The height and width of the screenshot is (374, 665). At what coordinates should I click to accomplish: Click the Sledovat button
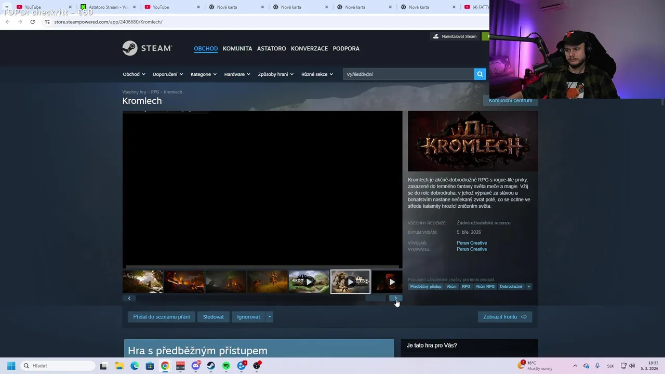point(213,317)
